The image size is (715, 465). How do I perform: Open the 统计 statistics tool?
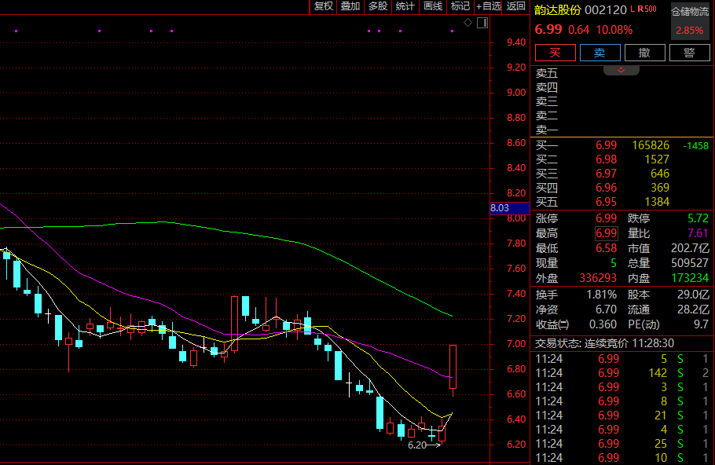[405, 6]
